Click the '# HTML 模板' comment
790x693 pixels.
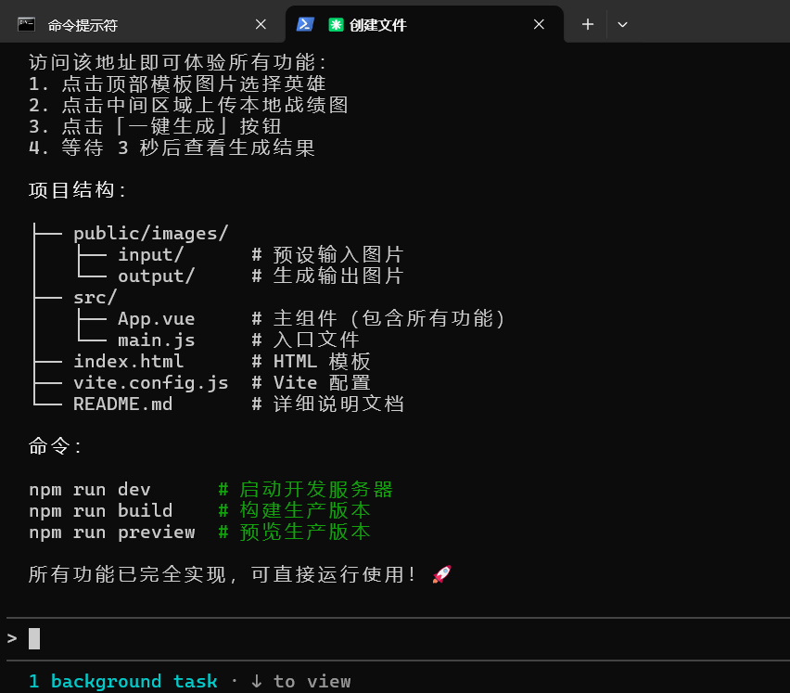311,362
